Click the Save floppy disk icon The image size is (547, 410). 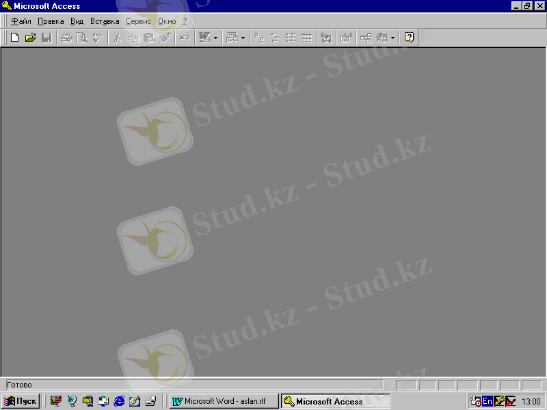click(x=46, y=38)
